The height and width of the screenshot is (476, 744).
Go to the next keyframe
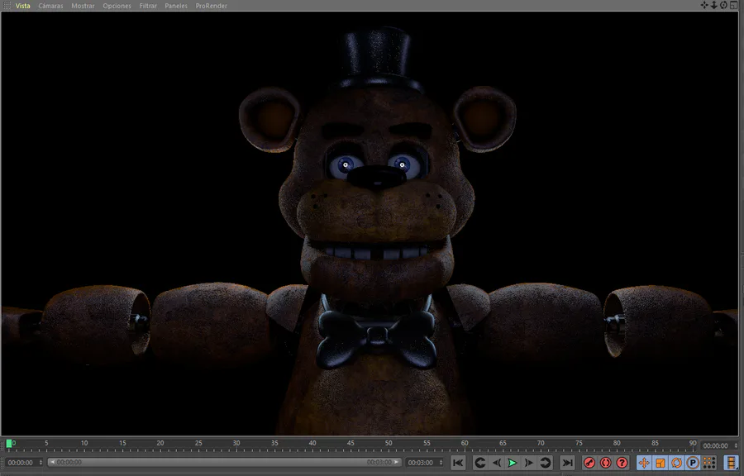(546, 463)
